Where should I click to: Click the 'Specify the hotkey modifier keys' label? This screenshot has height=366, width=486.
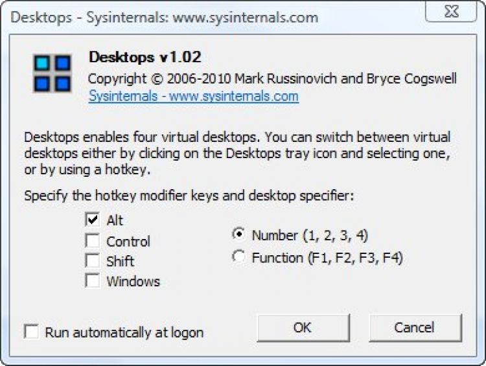(189, 196)
